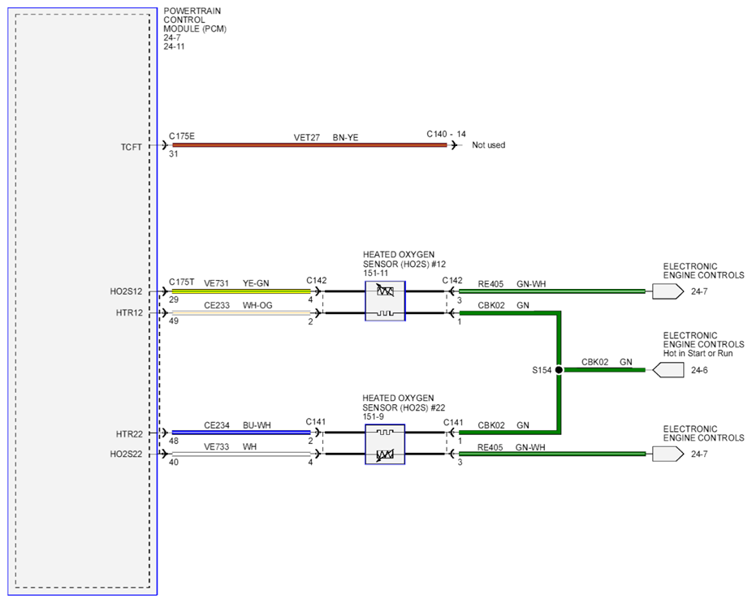Click the 24-11 page reference under PCM
The image size is (752, 603).
174,46
